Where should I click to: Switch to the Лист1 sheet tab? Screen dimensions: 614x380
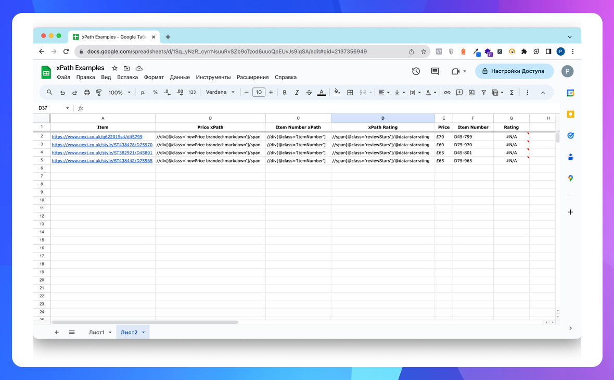point(97,332)
